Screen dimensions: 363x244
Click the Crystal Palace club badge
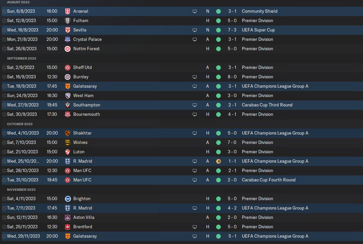(68, 39)
